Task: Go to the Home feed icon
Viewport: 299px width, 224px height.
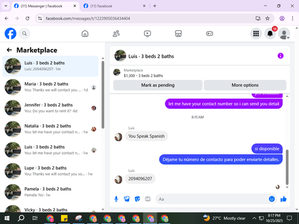Action: (85, 33)
